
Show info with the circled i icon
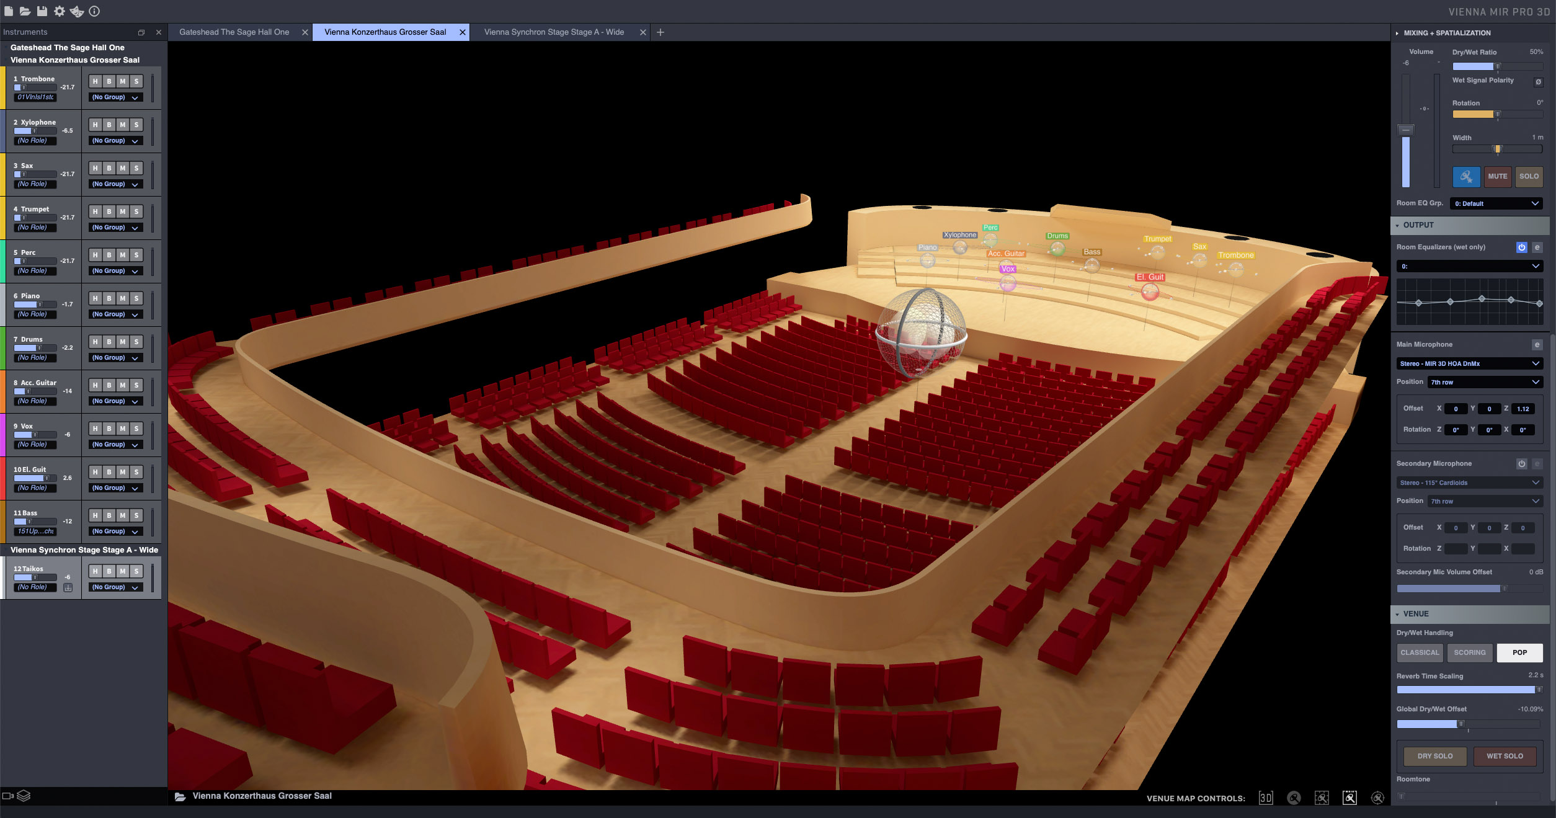pos(94,11)
